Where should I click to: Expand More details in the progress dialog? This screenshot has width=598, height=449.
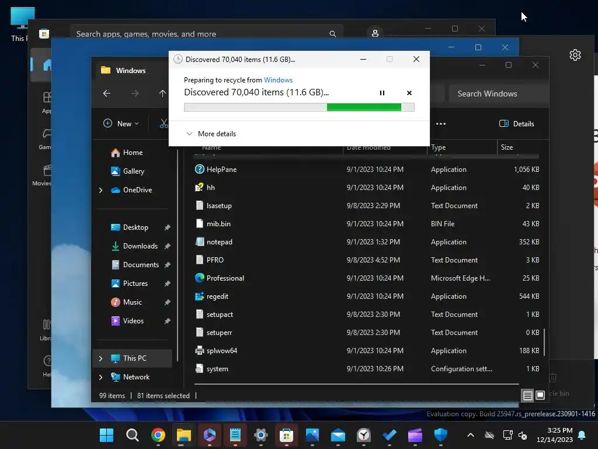point(211,134)
